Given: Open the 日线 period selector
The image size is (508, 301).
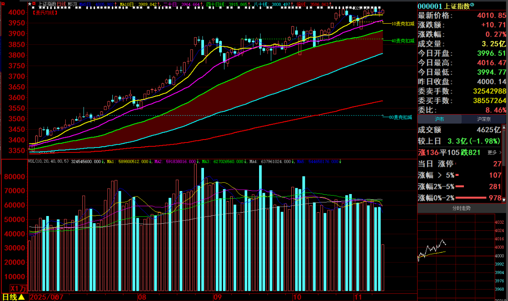Looking at the screenshot, I should (x=13, y=297).
